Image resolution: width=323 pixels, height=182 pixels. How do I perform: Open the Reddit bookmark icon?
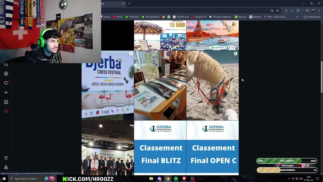pos(164,17)
